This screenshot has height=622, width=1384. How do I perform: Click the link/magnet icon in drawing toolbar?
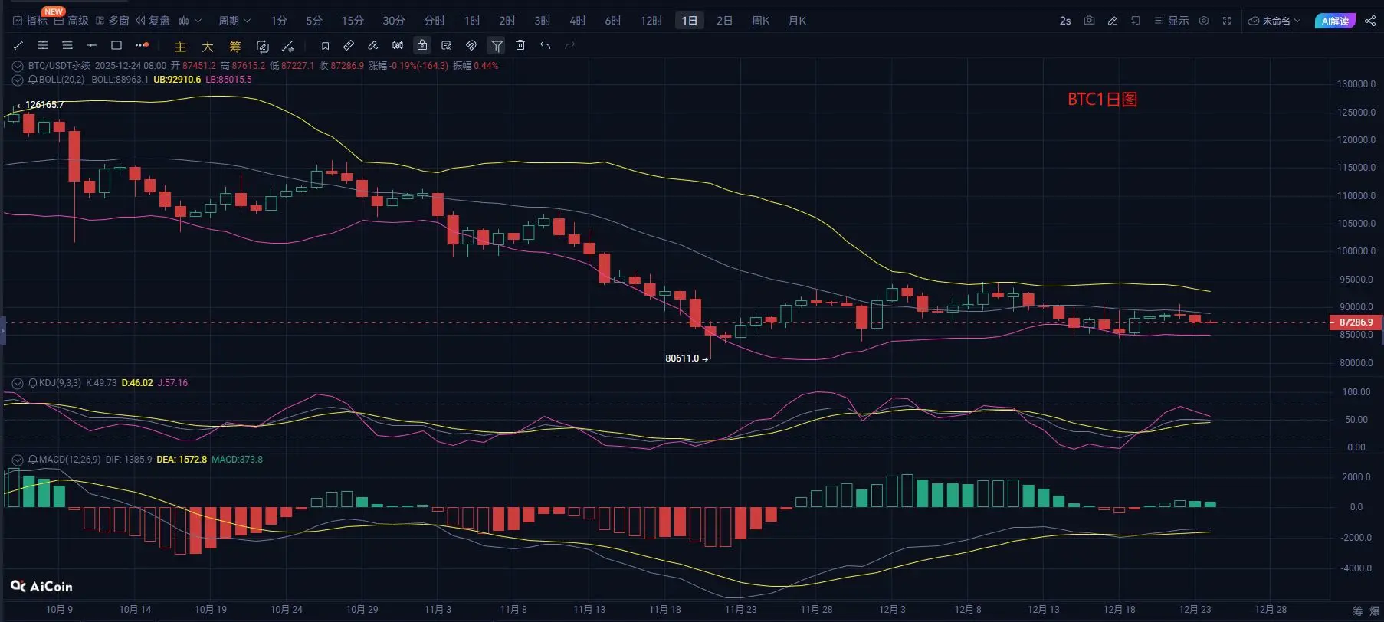471,46
